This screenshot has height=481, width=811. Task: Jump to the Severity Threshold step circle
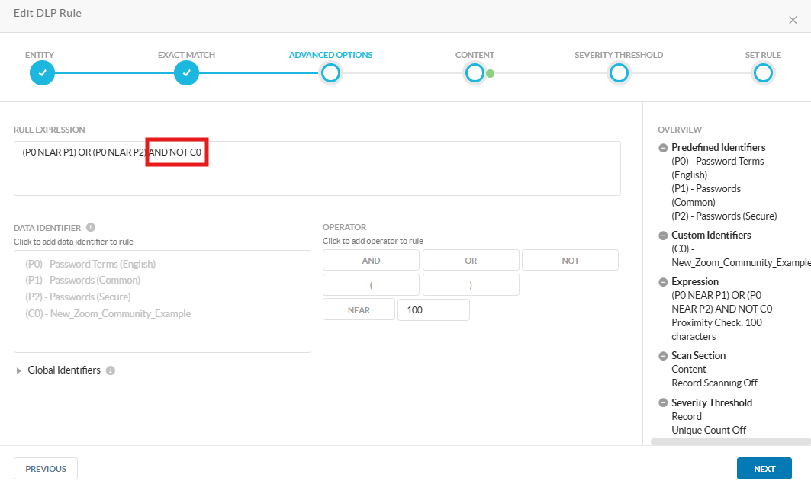[619, 73]
